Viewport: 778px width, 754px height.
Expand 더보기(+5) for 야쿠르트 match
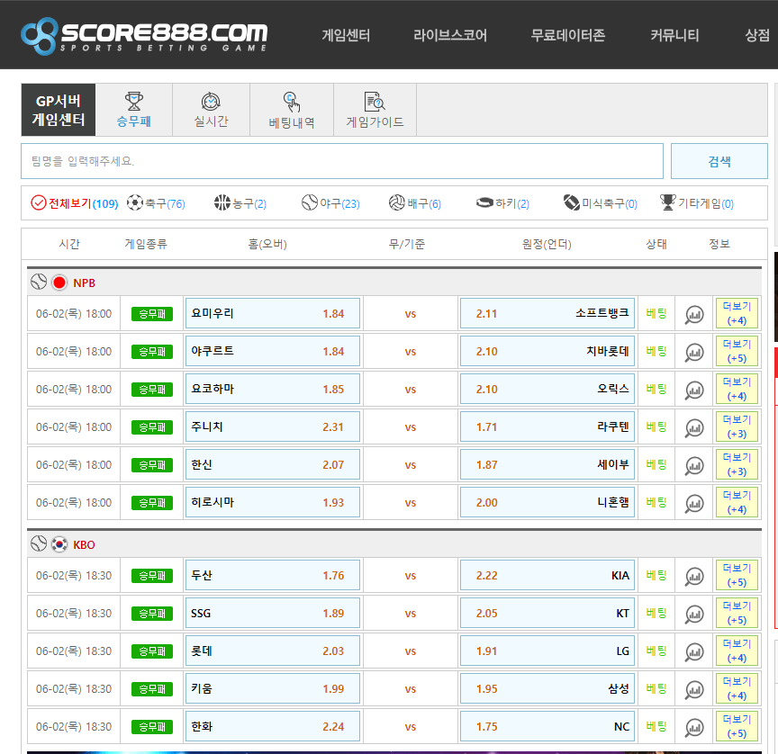[x=737, y=351]
